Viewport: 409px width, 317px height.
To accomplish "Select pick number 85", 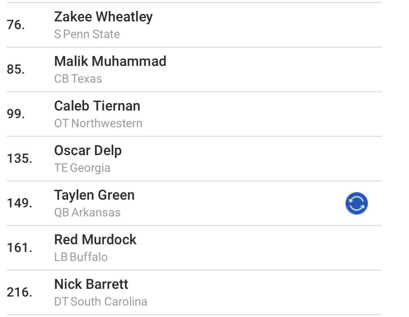I will point(16,69).
